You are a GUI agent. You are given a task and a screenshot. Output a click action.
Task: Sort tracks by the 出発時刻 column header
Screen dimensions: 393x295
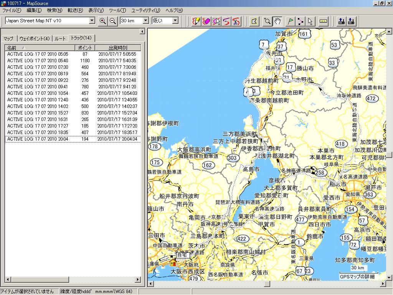118,48
